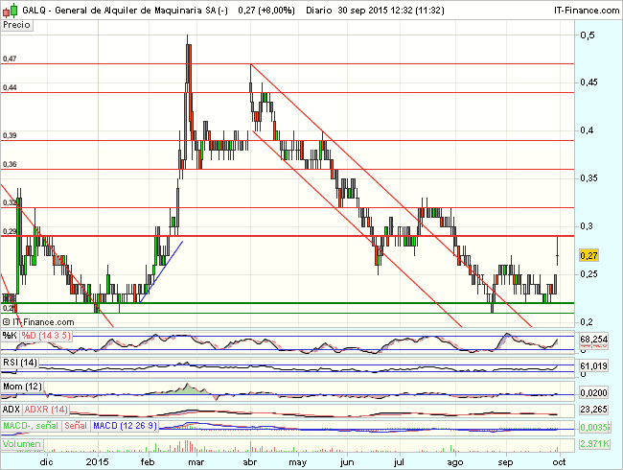Click the 2015 year label on time axis

pos(98,462)
